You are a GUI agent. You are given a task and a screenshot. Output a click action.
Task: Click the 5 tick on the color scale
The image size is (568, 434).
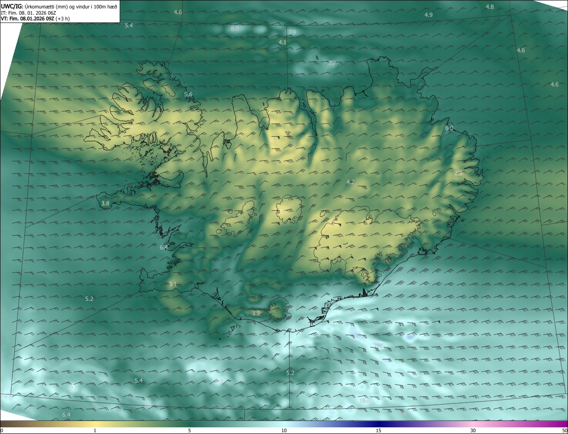pos(189,430)
